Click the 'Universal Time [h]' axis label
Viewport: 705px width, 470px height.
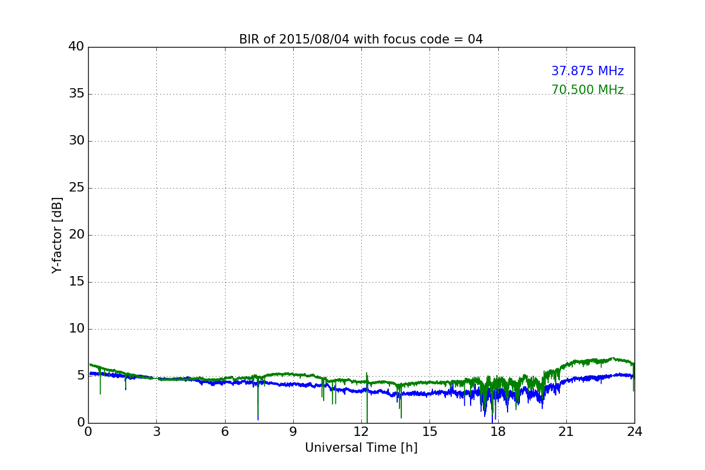[x=361, y=448]
